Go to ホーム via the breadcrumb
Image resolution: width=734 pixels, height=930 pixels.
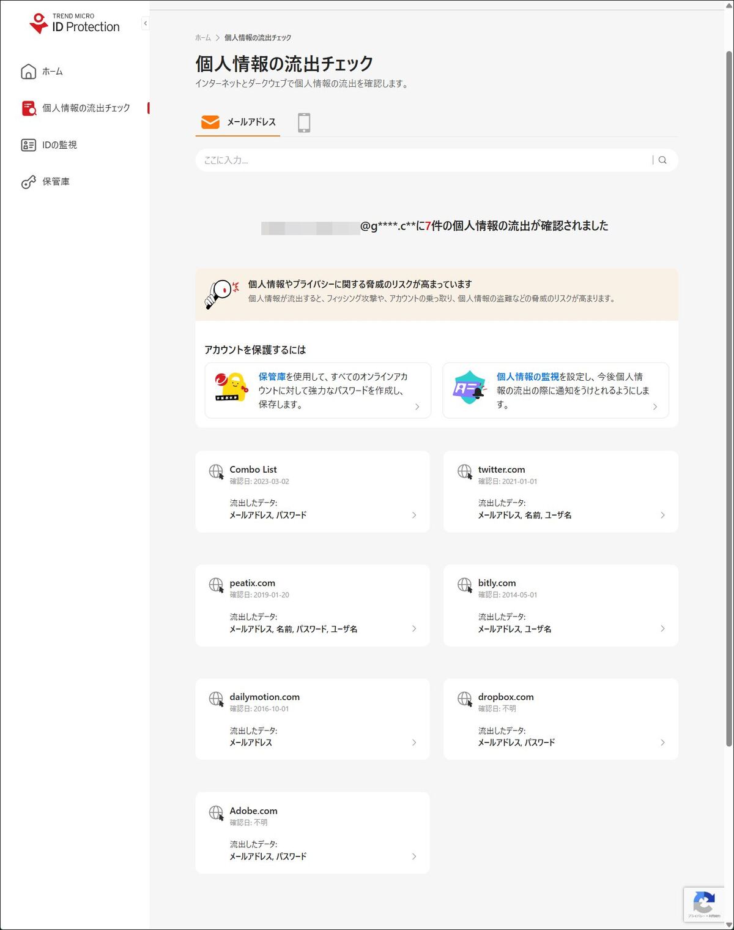point(202,38)
